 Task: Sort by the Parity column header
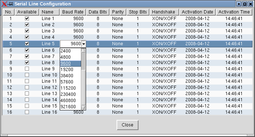[118, 12]
